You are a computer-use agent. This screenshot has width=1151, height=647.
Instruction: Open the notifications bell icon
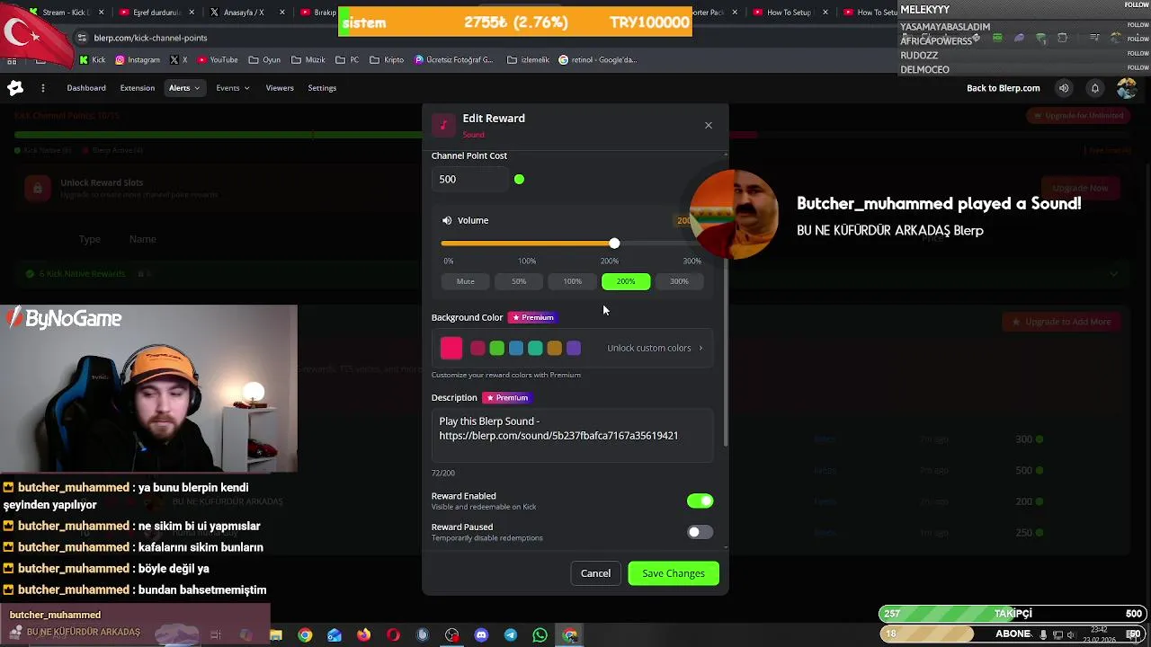coord(1095,88)
